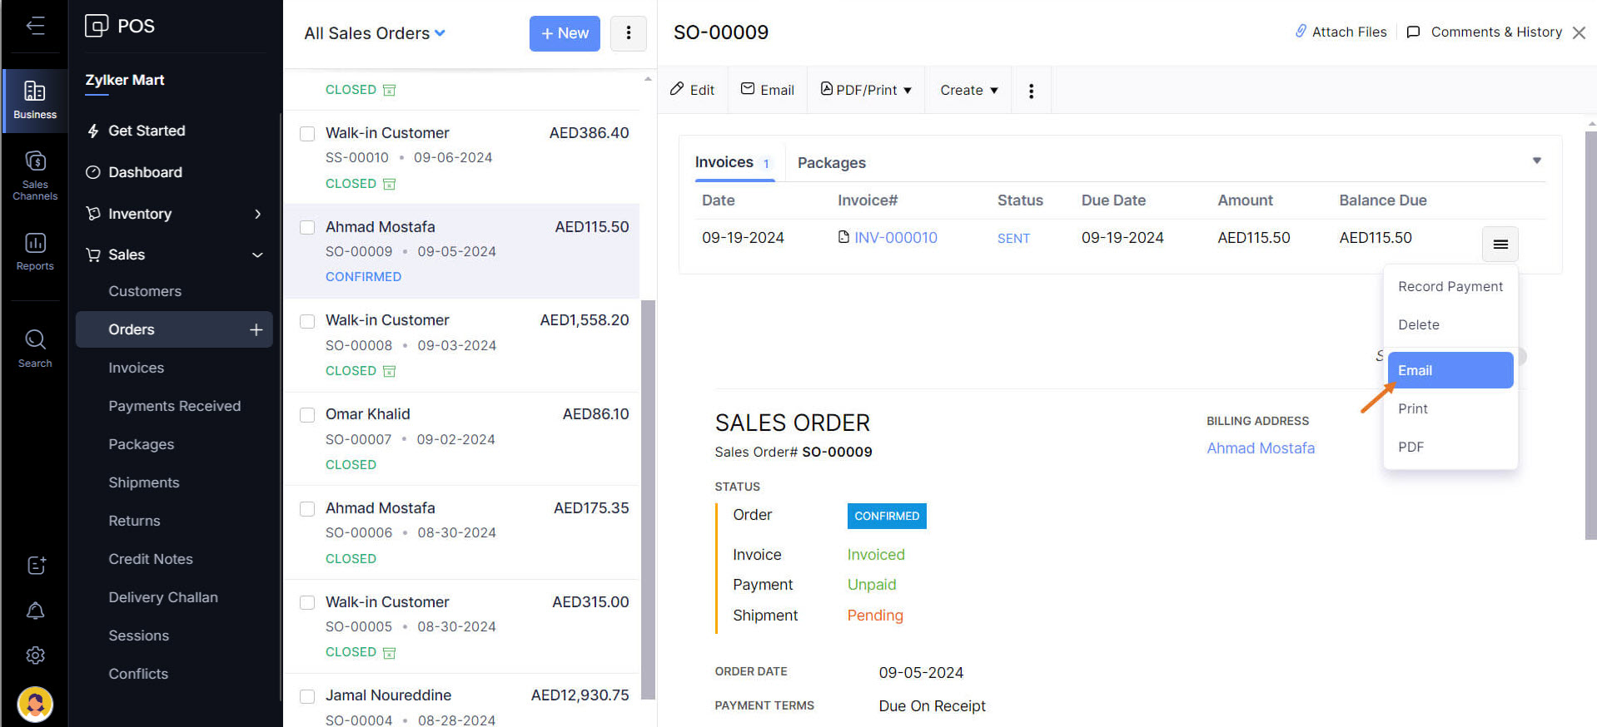Tick checkbox for order SO-00009

(307, 227)
